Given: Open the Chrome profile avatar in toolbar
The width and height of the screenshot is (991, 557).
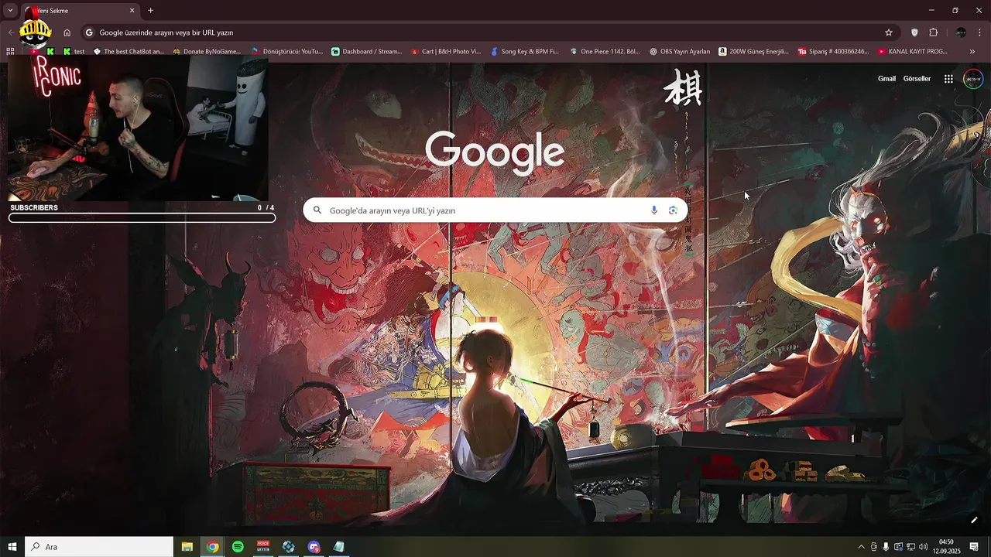Looking at the screenshot, I should tap(961, 32).
